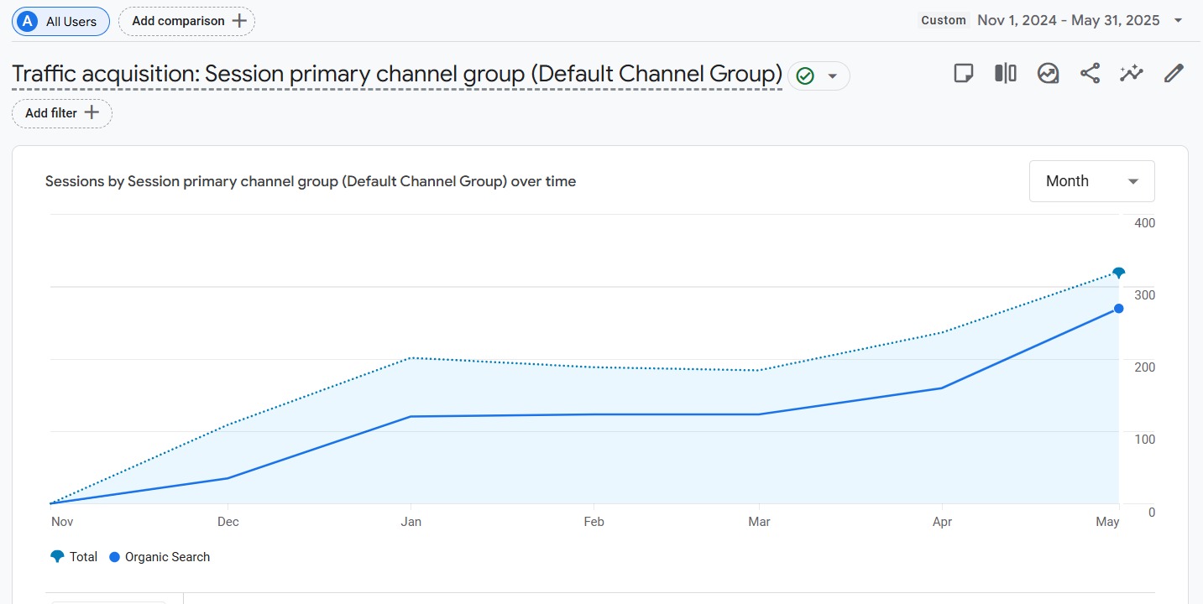The height and width of the screenshot is (604, 1203).
Task: Click the May Total marker on chart
Action: tap(1118, 273)
